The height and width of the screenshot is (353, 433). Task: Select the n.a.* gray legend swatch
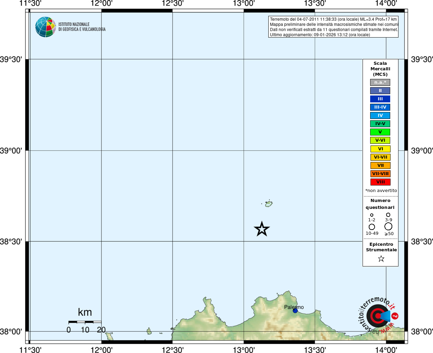pyautogui.click(x=380, y=82)
